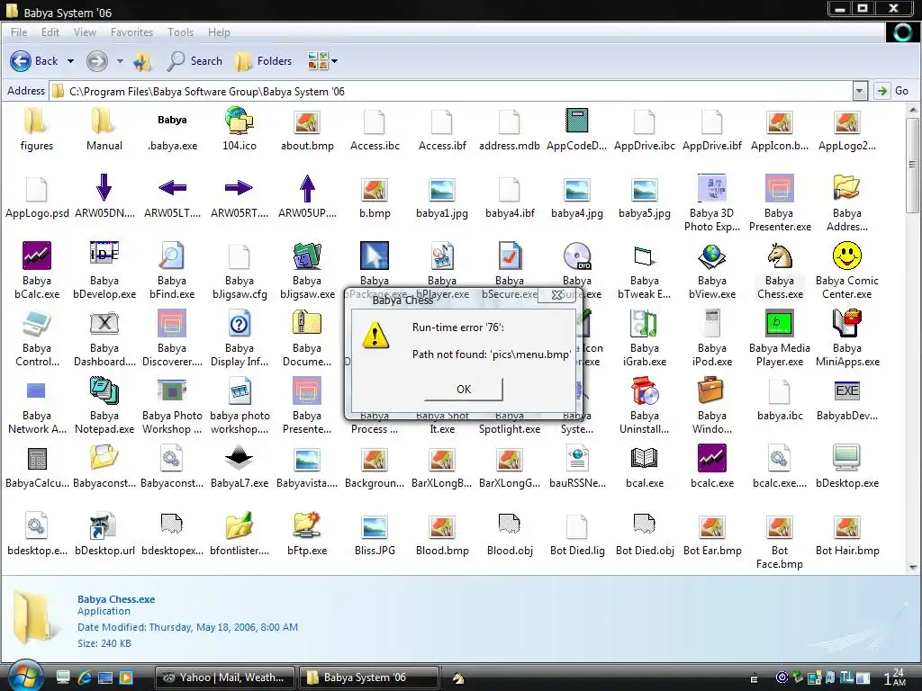Open the View menu

point(85,32)
